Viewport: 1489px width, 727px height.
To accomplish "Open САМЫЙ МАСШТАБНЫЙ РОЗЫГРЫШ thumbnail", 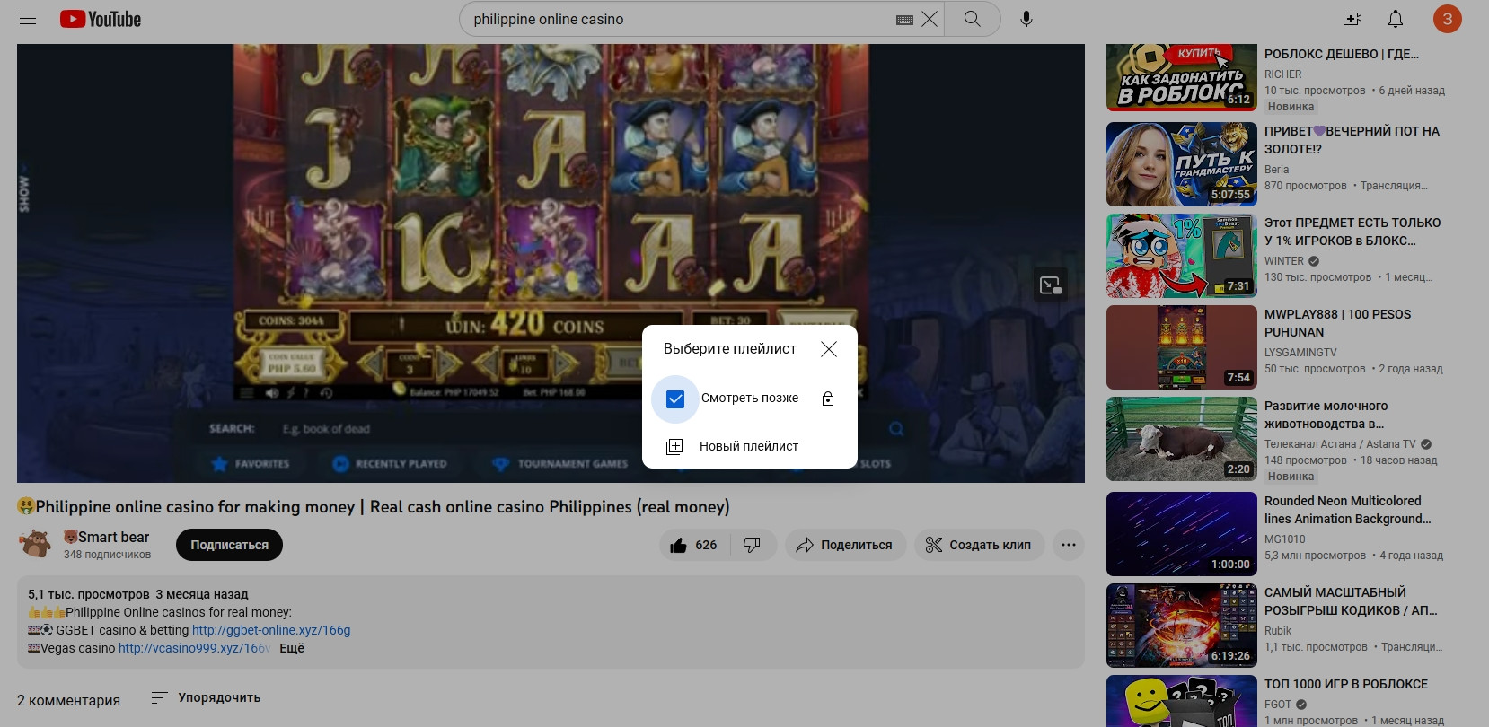I will point(1181,626).
